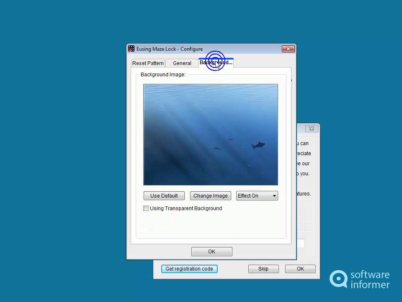Close the background registration dialog

(x=312, y=128)
